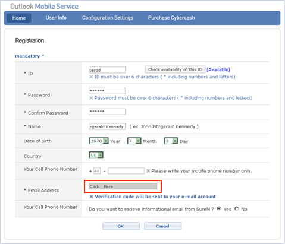This screenshot has height=244, width=285.
Task: Expand the birth Year dropdown
Action: [99, 141]
